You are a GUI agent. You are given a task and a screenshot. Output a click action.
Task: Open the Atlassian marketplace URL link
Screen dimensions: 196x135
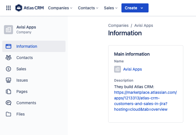click(145, 101)
